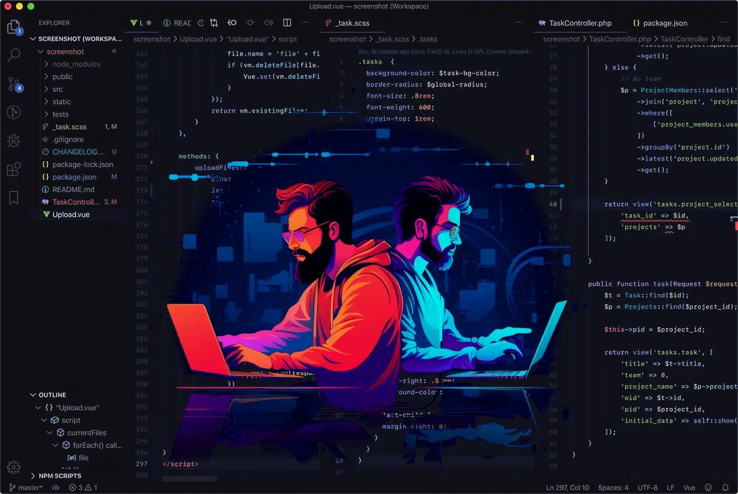Click the script breadcrumb in Upload.vue editor
The image size is (738, 494).
coord(287,39)
